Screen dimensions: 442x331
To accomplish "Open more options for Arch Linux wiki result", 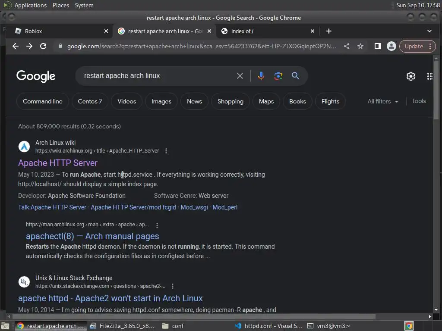I will 166,151.
